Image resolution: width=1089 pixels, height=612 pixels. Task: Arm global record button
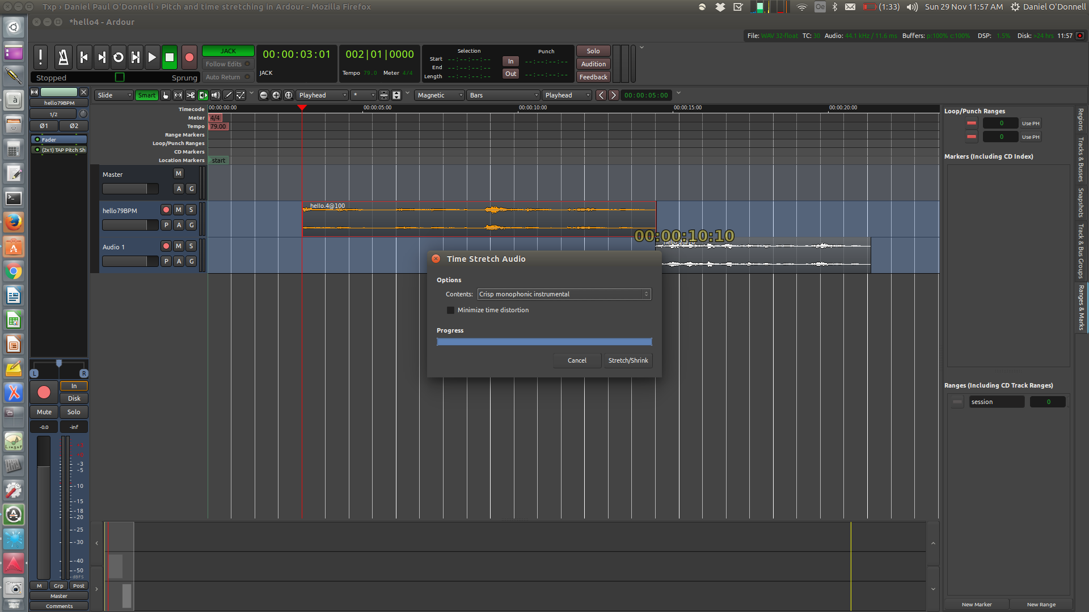click(189, 57)
